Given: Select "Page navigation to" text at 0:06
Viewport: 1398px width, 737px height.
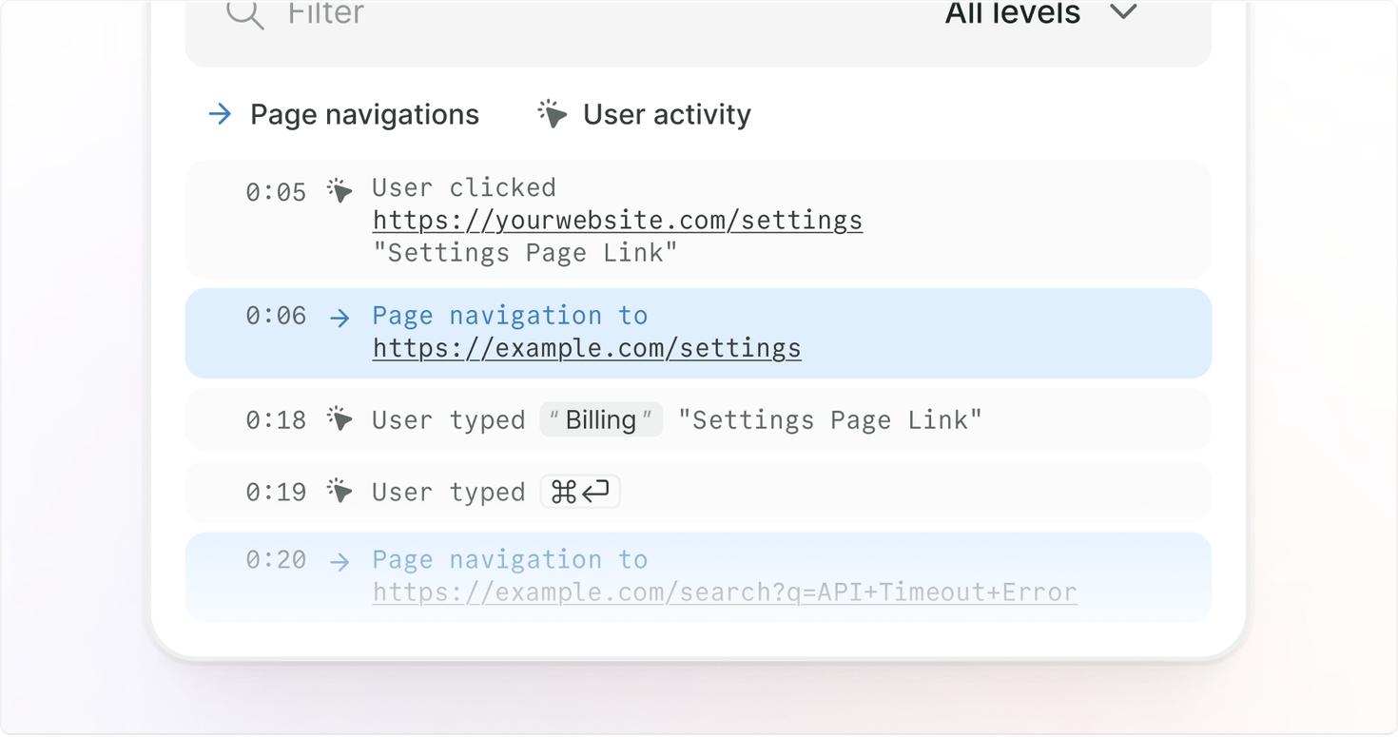Looking at the screenshot, I should tap(510, 316).
